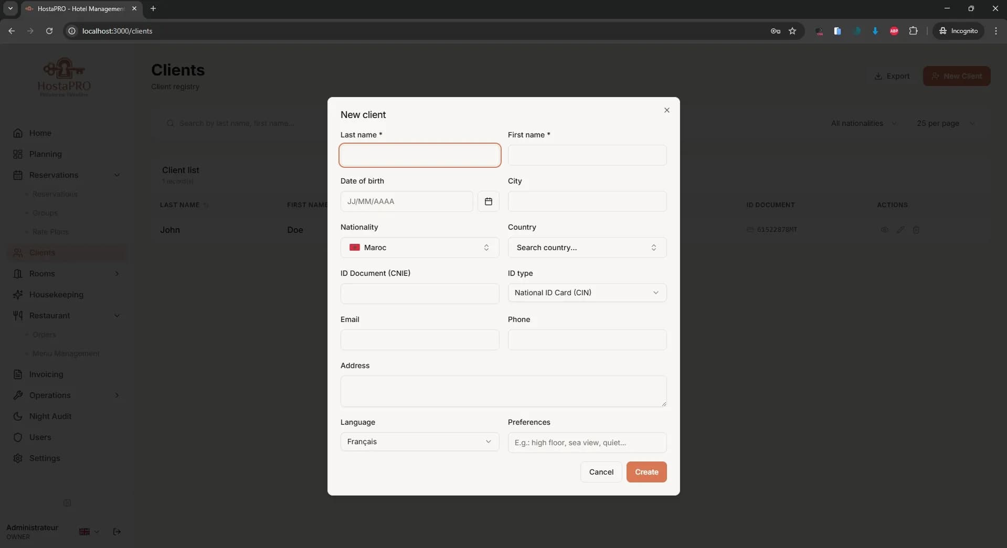The height and width of the screenshot is (548, 1007).
Task: Preview John Doe using the eye icon
Action: pyautogui.click(x=885, y=230)
